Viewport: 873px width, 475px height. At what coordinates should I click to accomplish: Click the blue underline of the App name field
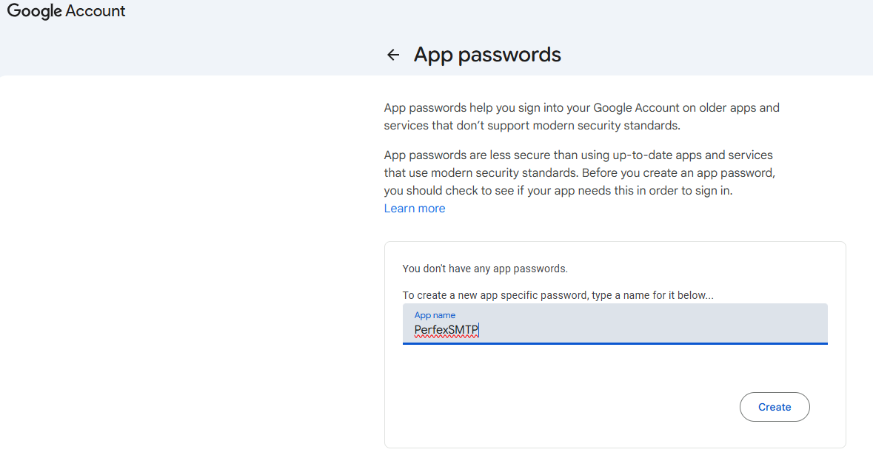615,343
